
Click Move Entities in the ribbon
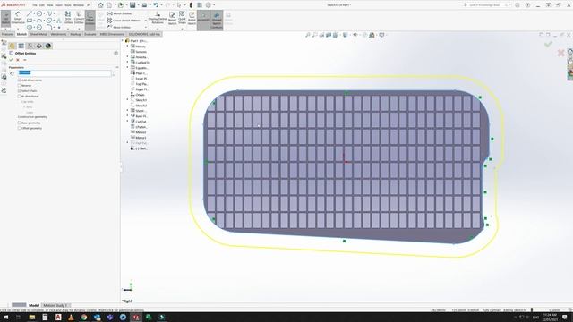pyautogui.click(x=119, y=27)
